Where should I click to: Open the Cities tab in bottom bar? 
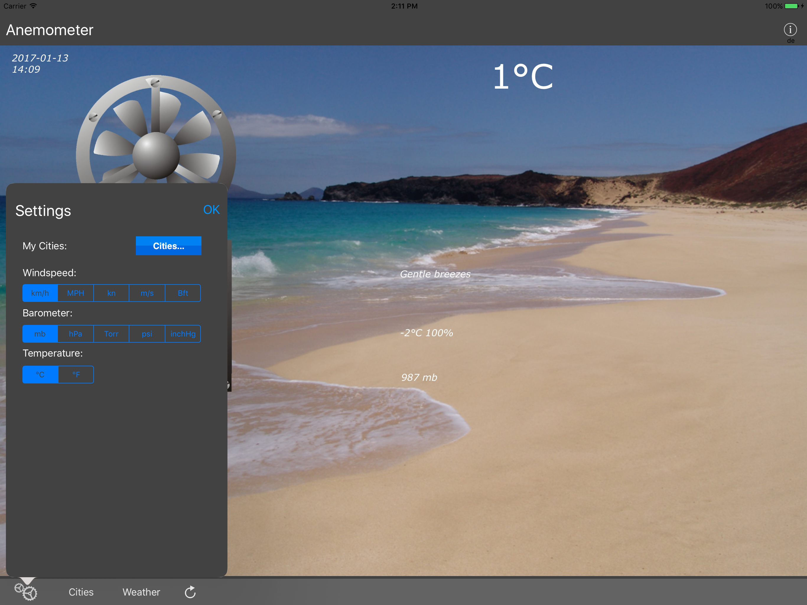[x=81, y=592]
